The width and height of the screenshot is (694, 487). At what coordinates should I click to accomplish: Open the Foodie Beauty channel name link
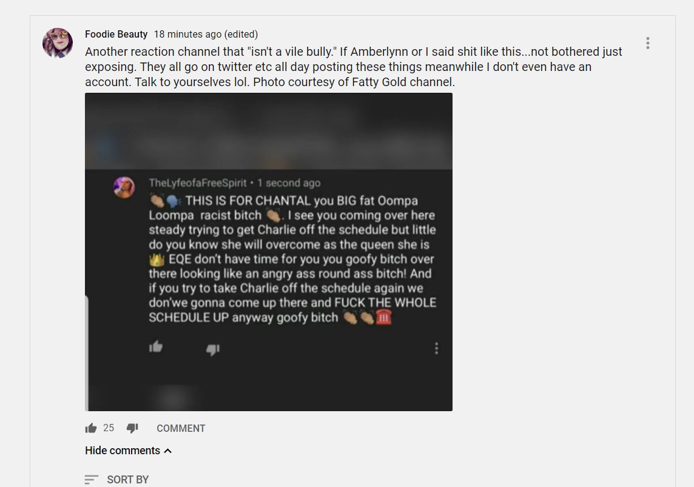(116, 34)
